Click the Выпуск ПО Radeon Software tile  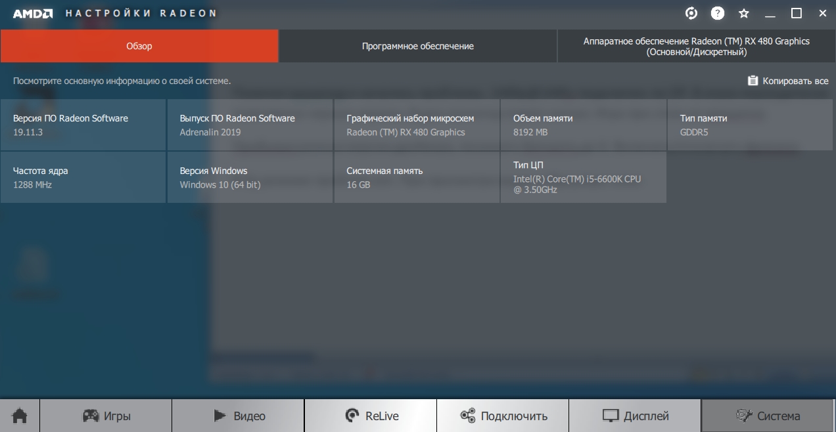pyautogui.click(x=250, y=125)
